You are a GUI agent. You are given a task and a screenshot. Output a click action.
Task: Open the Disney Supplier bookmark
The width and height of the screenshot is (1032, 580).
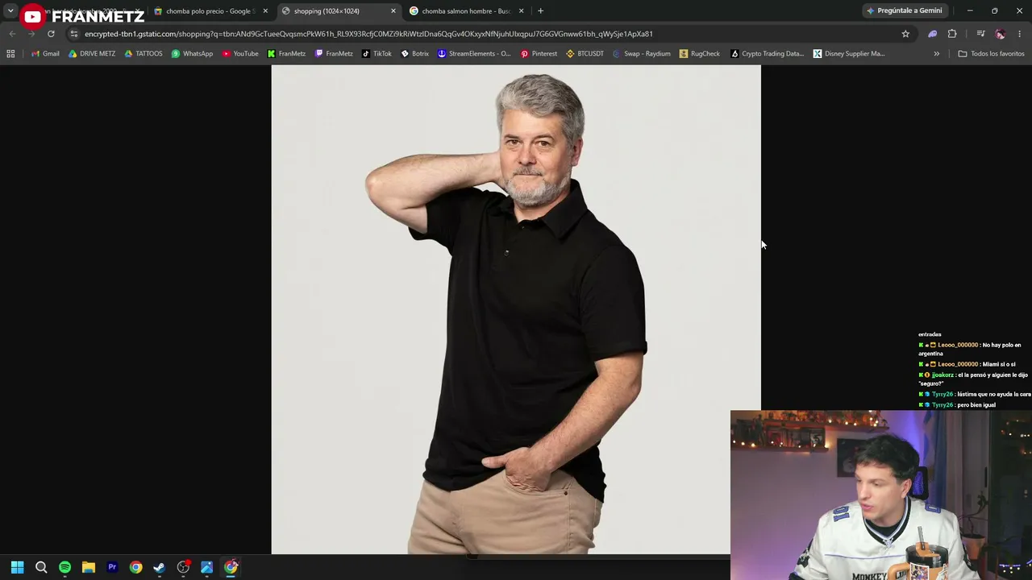849,54
